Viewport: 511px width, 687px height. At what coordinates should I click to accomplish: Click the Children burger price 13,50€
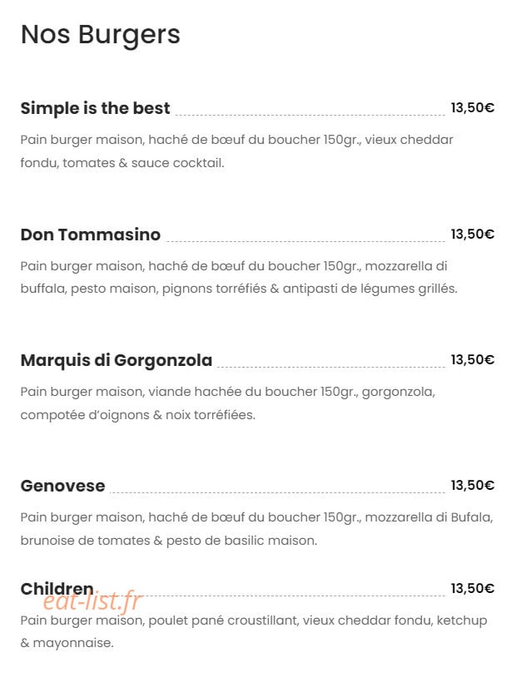pos(473,588)
